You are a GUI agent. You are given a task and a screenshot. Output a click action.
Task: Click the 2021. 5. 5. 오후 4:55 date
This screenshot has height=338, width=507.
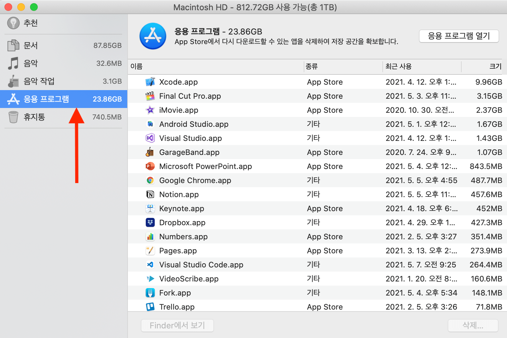[421, 181]
